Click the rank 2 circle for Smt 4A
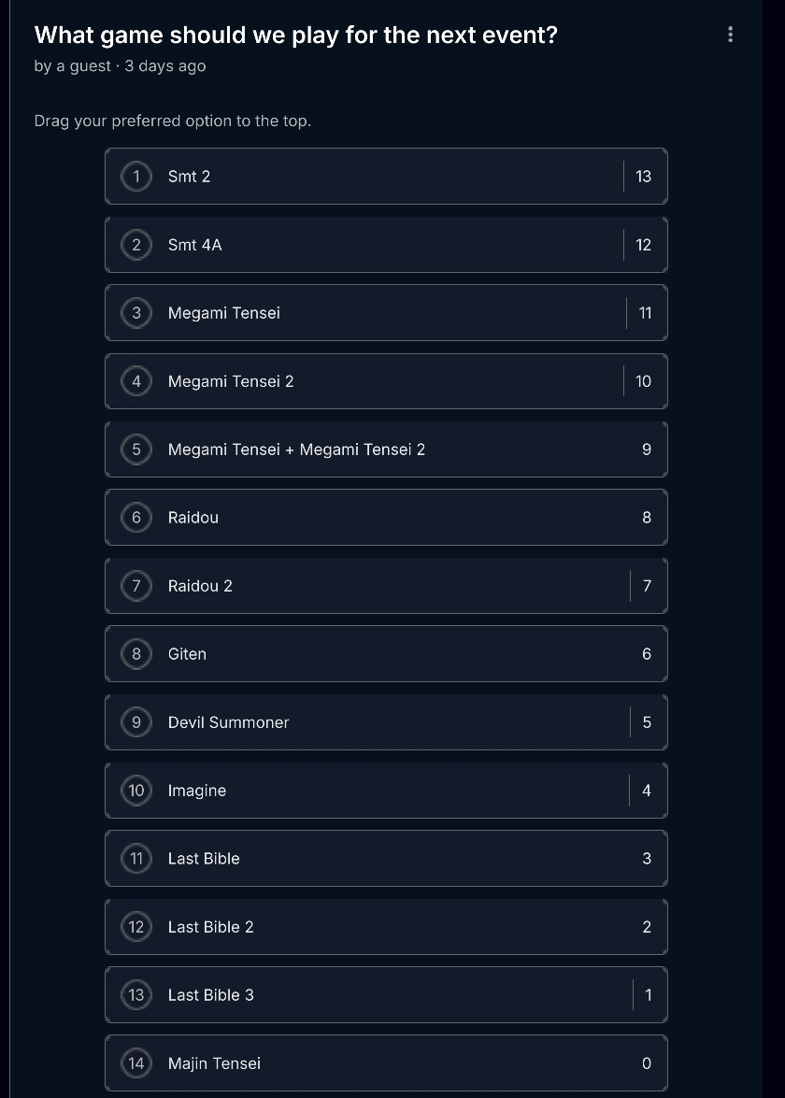This screenshot has height=1098, width=785. [x=136, y=245]
